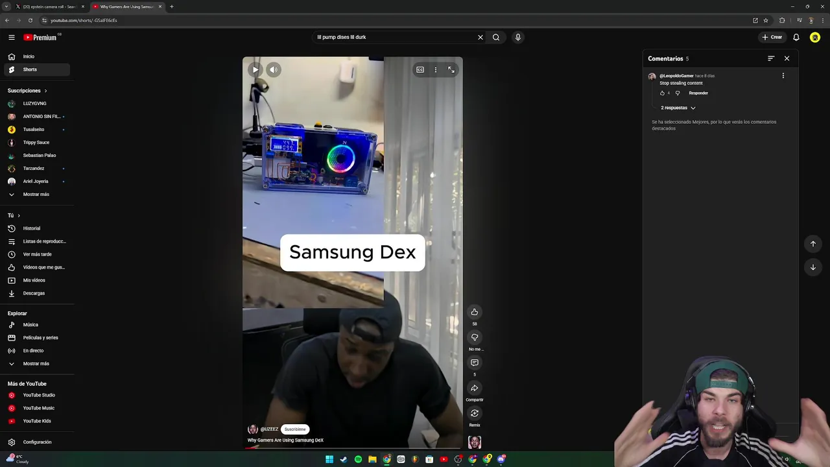830x467 pixels.
Task: Expand the Suscripciones section
Action: (27, 91)
